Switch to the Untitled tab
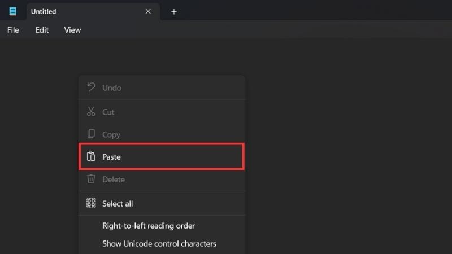This screenshot has width=452, height=254. pos(68,11)
